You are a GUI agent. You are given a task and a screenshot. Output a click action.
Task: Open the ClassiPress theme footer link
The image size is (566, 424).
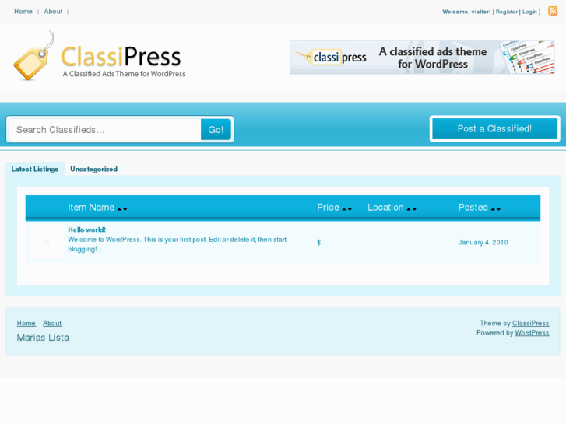(x=531, y=323)
